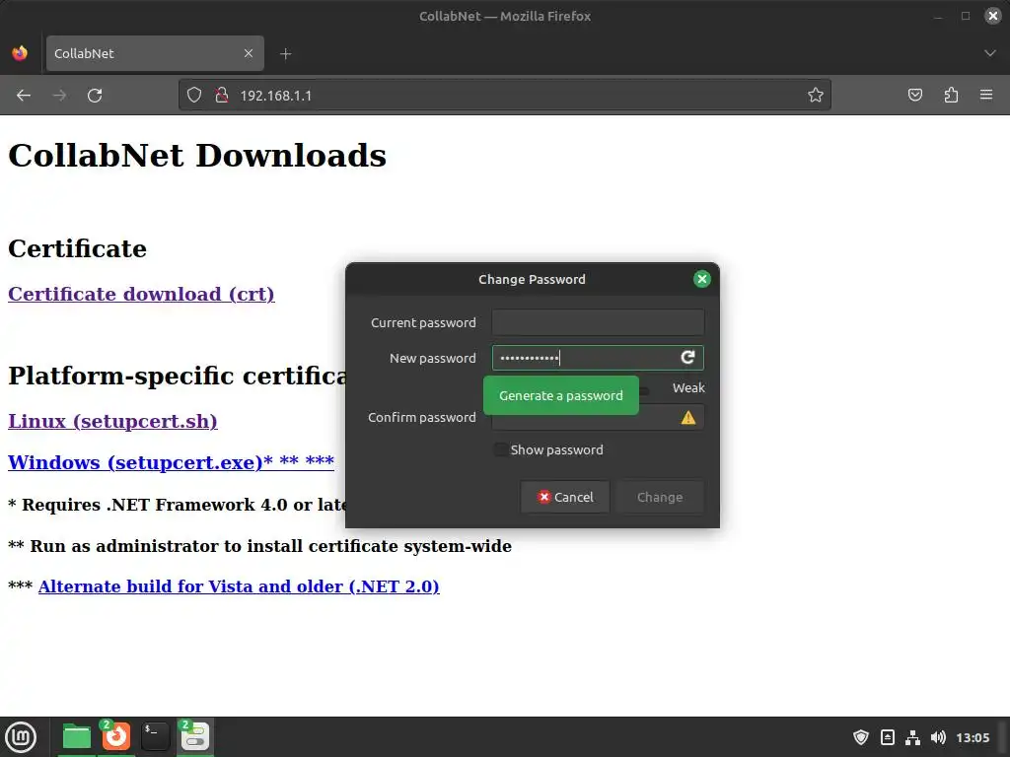Switch to Firefox in the taskbar
This screenshot has width=1010, height=757.
[x=116, y=737]
